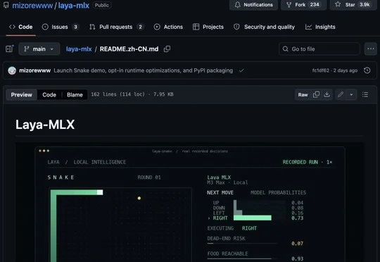Open the Projects tab
The height and width of the screenshot is (262, 380).
(x=208, y=27)
